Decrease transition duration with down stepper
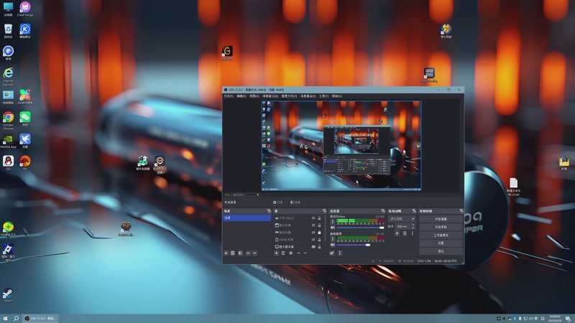The width and height of the screenshot is (575, 323). [x=413, y=228]
